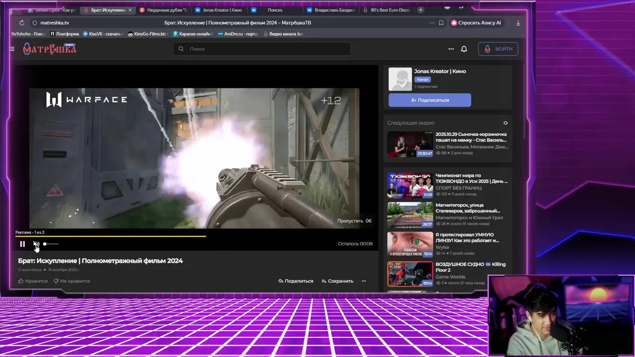Open notifications bell icon
Viewport: 635px width, 357px height.
(x=464, y=49)
